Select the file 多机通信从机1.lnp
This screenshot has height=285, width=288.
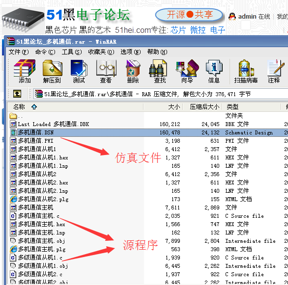(43, 166)
